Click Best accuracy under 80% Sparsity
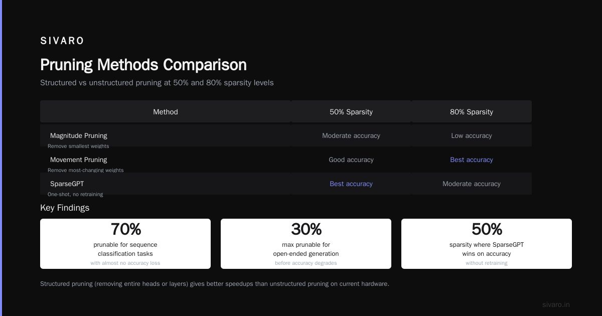This screenshot has height=316, width=602. tap(472, 160)
